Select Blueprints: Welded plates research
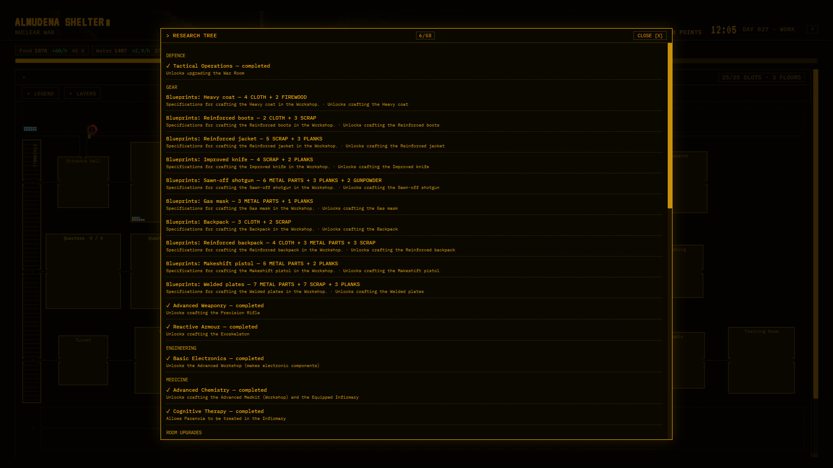833x468 pixels. click(x=414, y=288)
